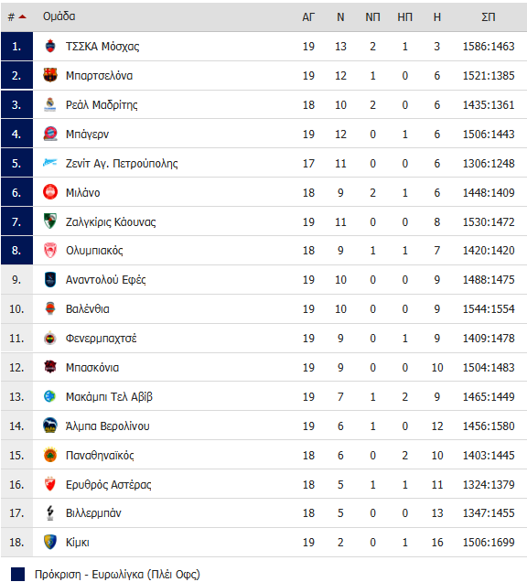Open the Ζαλγκίρις Κάουνας team link
The image size is (527, 582).
tap(111, 222)
